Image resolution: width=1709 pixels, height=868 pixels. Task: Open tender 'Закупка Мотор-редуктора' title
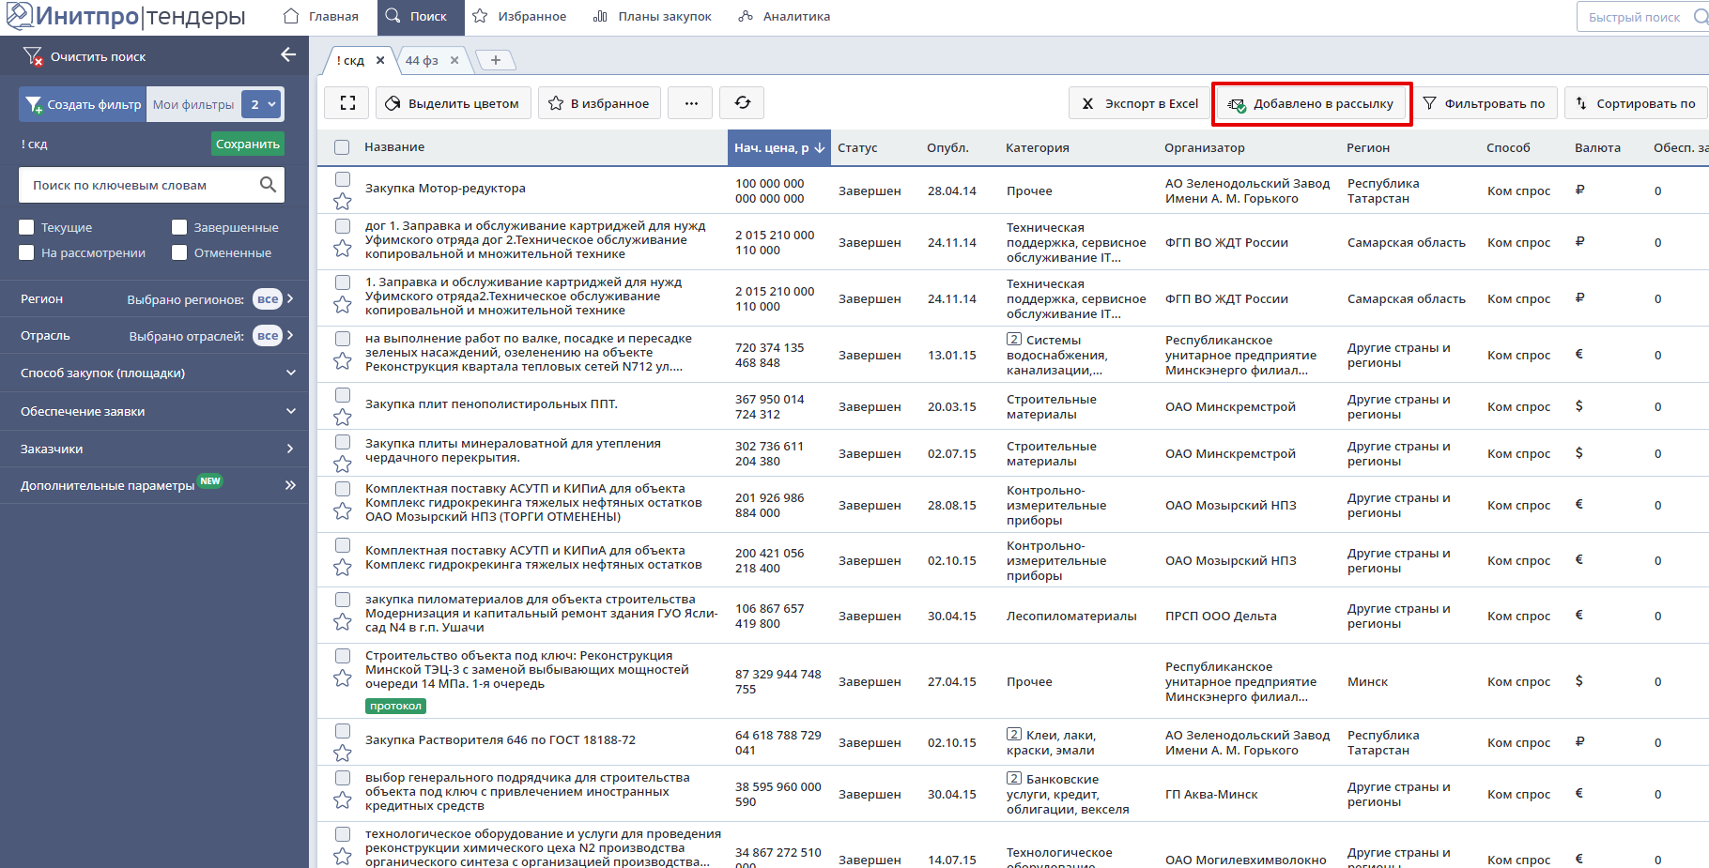click(x=445, y=188)
